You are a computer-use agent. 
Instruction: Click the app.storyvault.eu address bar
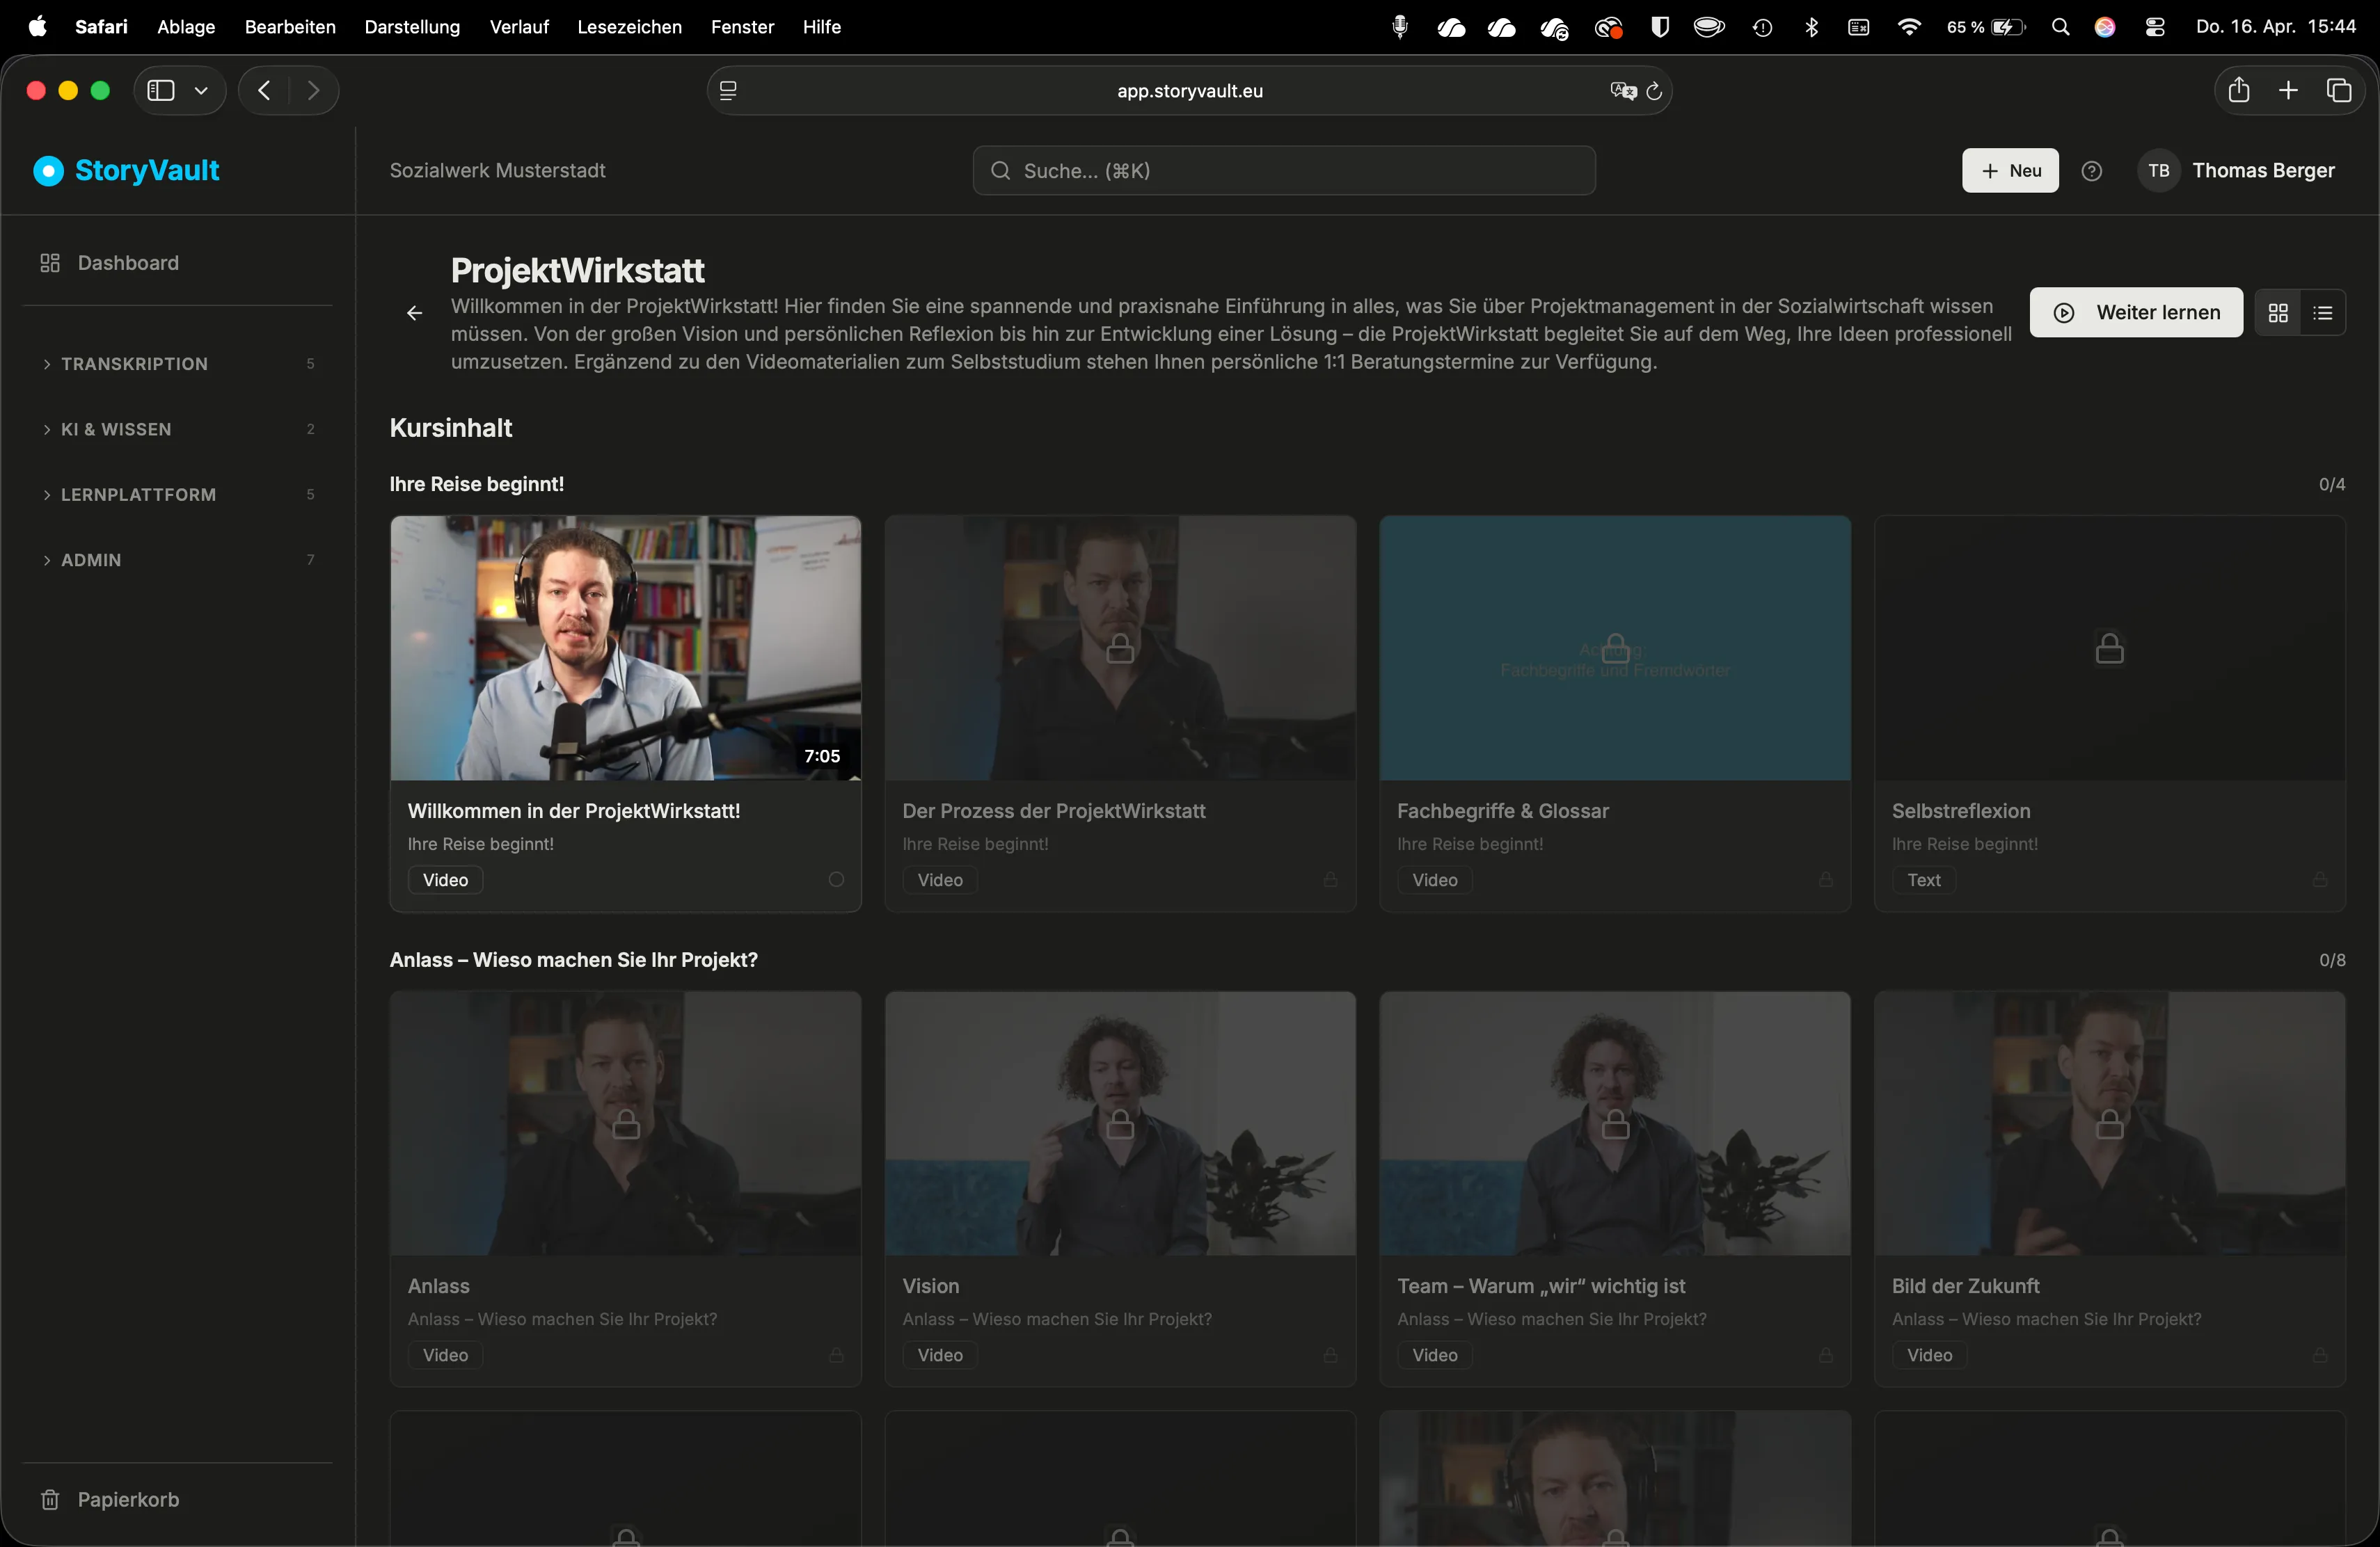(x=1189, y=91)
